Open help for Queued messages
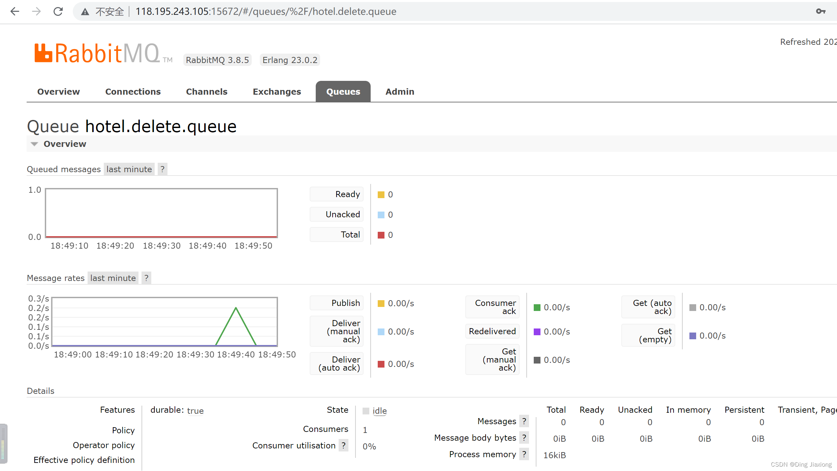 162,169
